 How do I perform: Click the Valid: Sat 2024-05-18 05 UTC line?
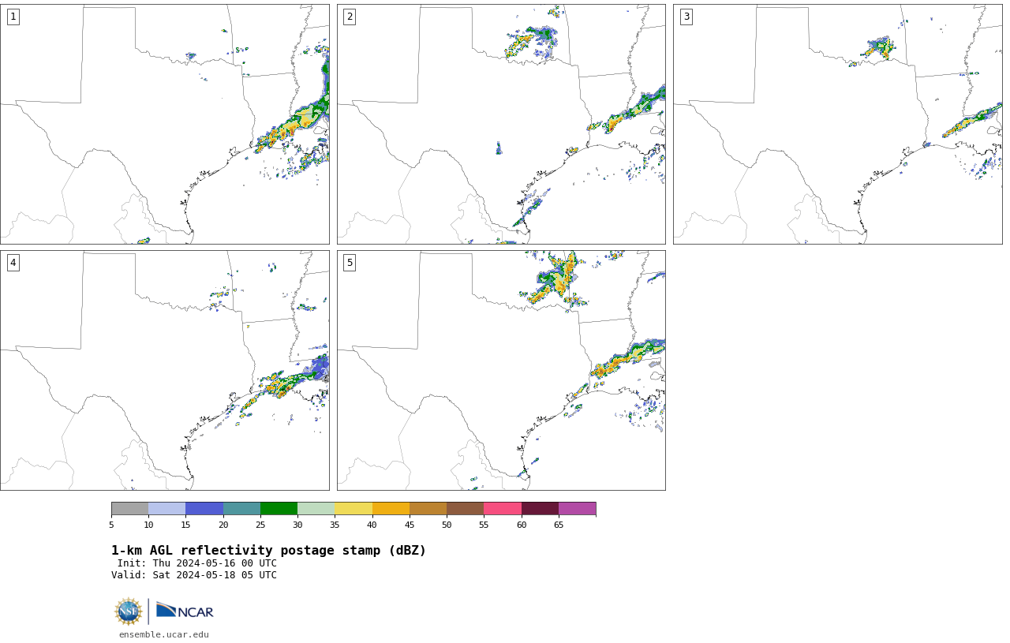(194, 575)
